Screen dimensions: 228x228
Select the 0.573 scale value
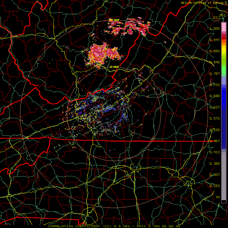click(215, 119)
